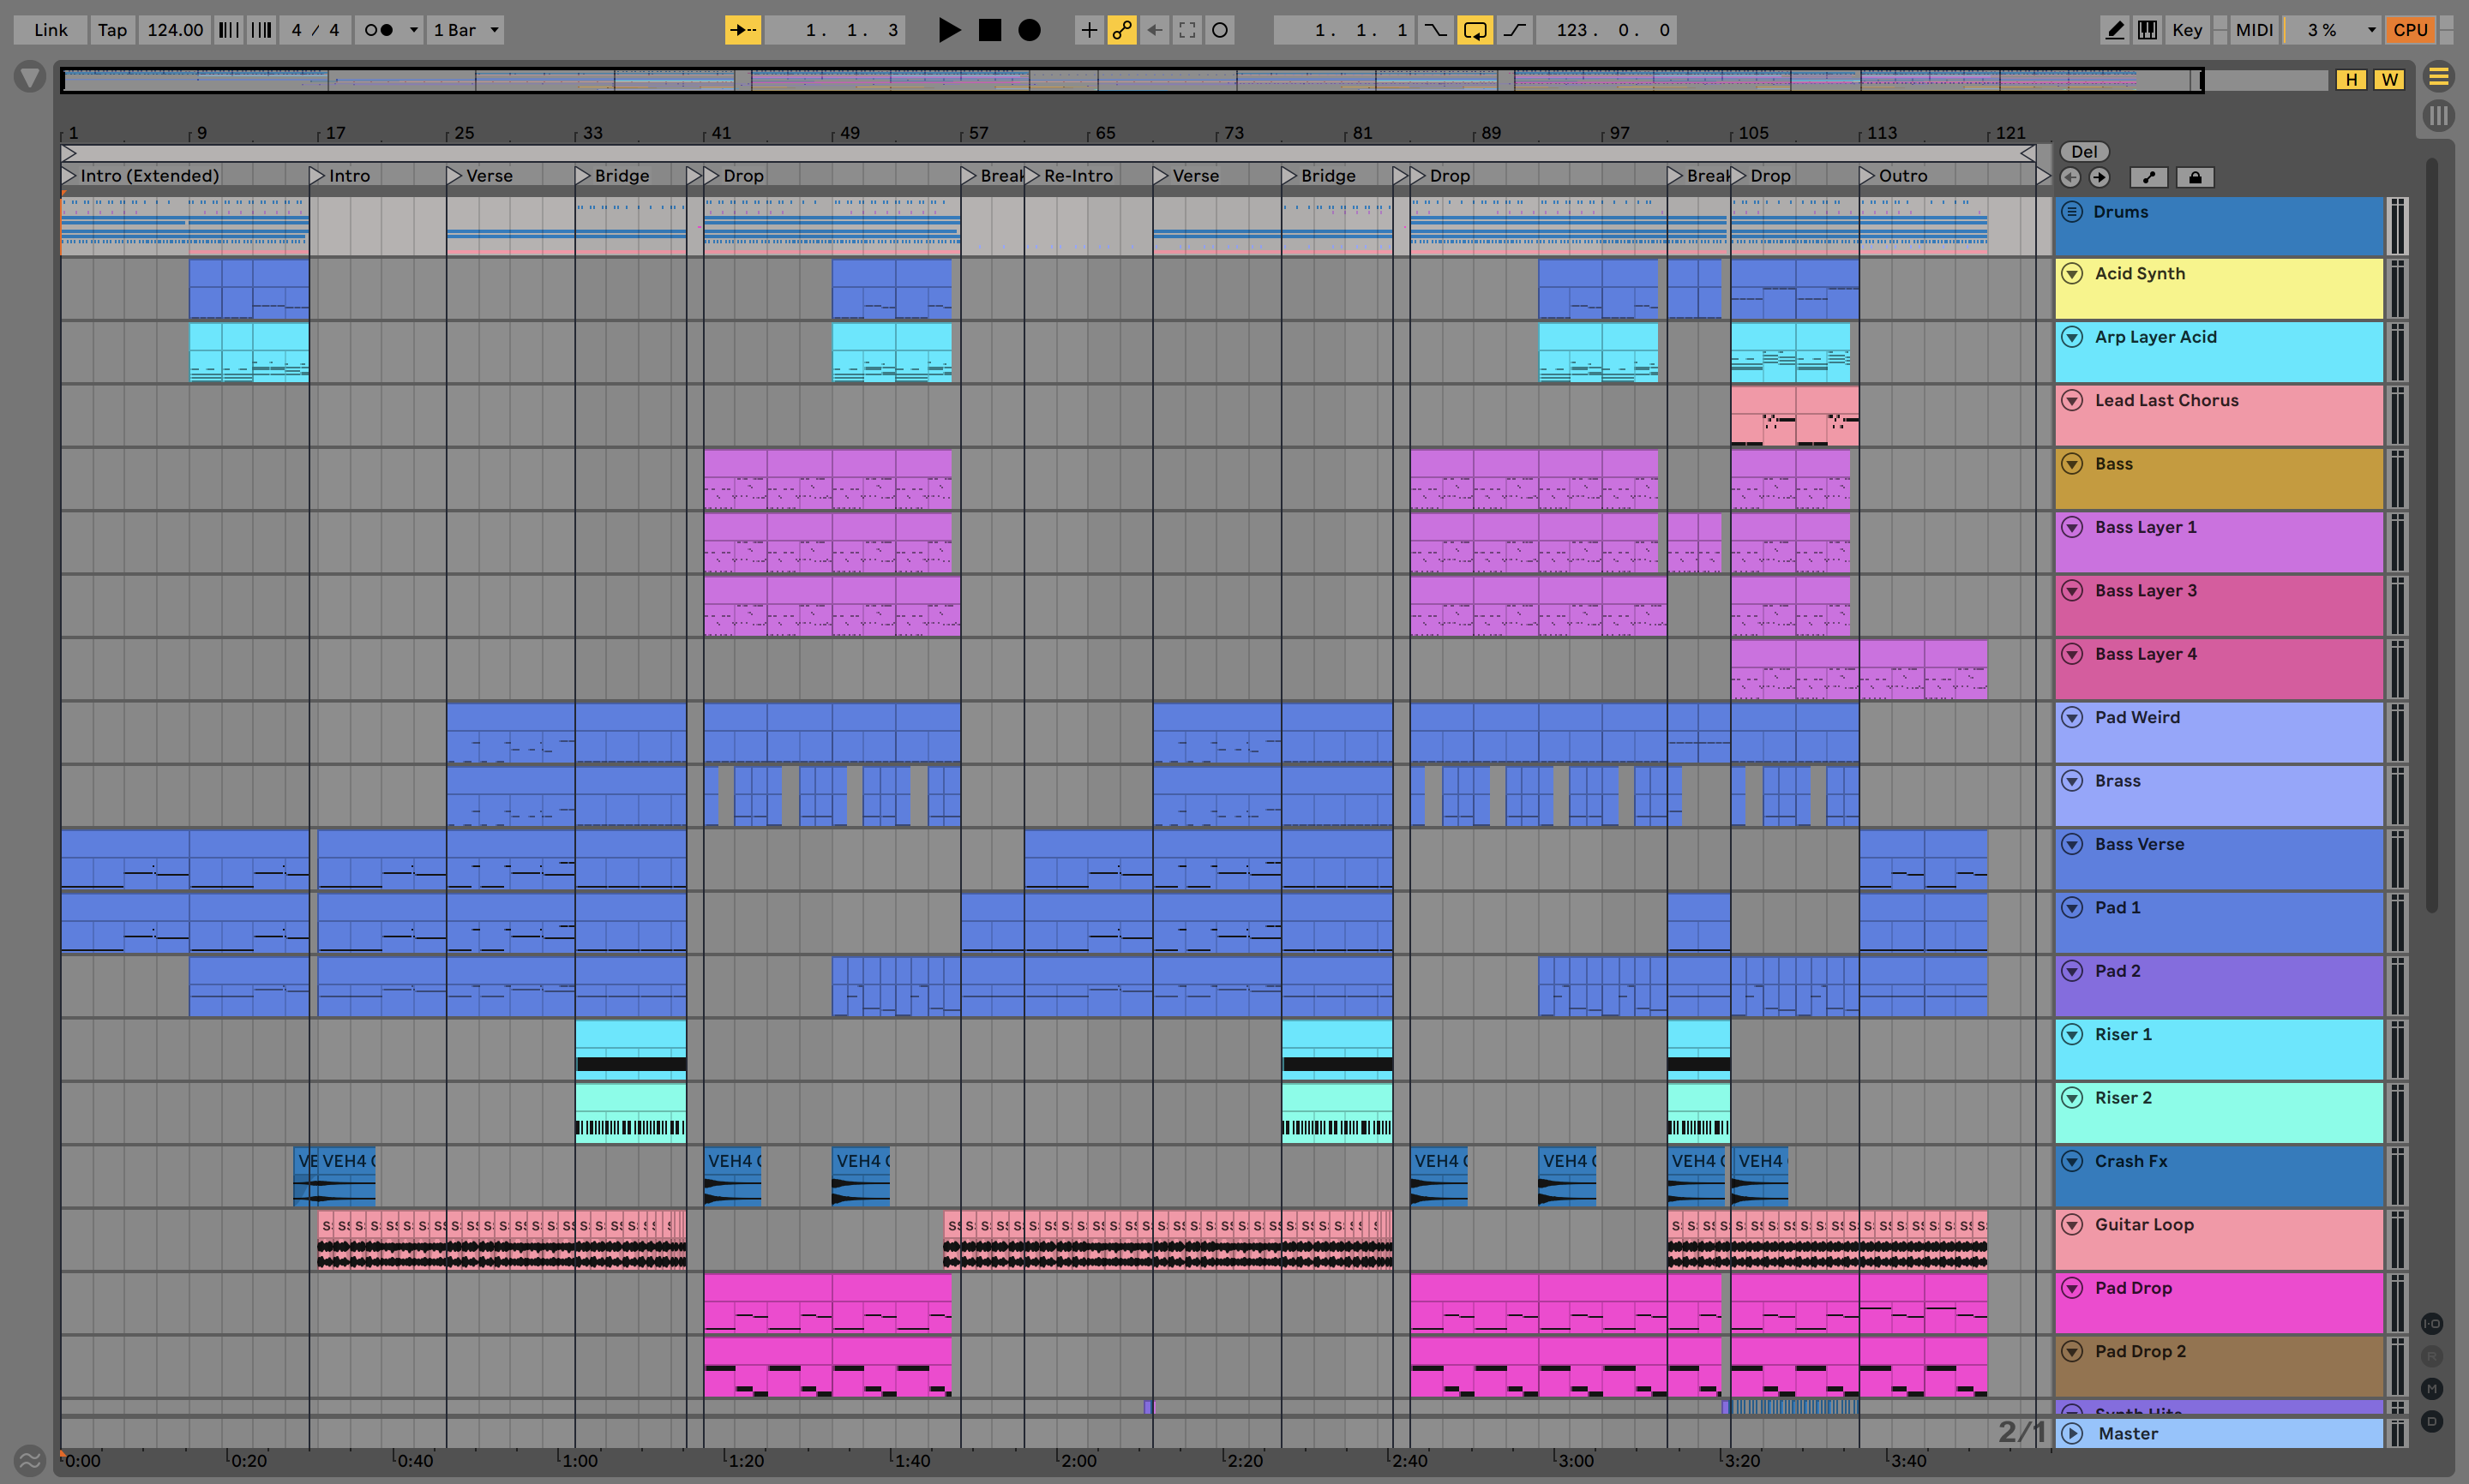Toggle the arrangement Loop switch
2469x1484 pixels.
click(x=1475, y=30)
